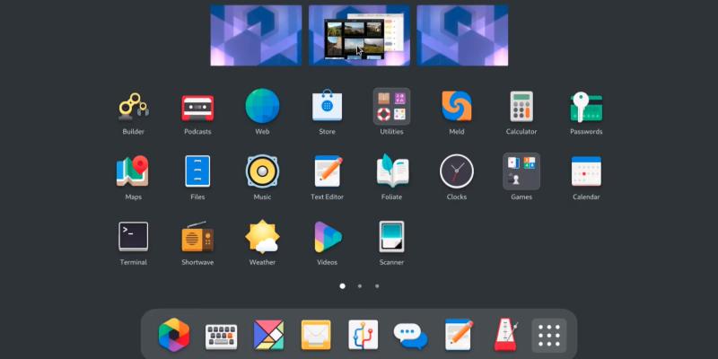Launch the Passwords app
718x359 pixels.
(585, 108)
